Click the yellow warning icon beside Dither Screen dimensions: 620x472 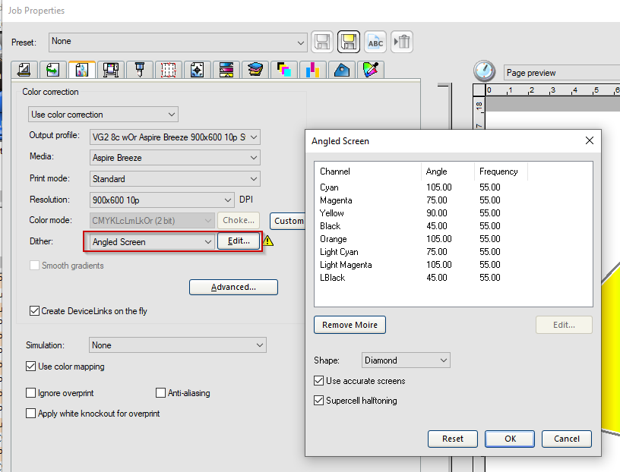point(268,241)
